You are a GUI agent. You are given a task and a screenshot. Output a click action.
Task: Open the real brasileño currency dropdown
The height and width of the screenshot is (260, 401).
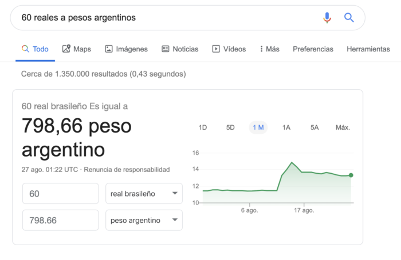click(144, 194)
